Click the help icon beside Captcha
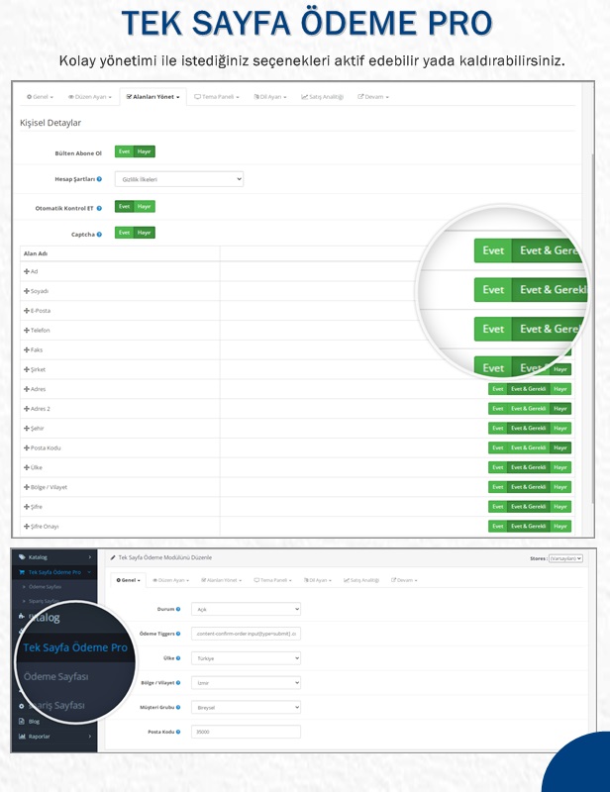Viewport: 610px width, 792px height. 99,235
